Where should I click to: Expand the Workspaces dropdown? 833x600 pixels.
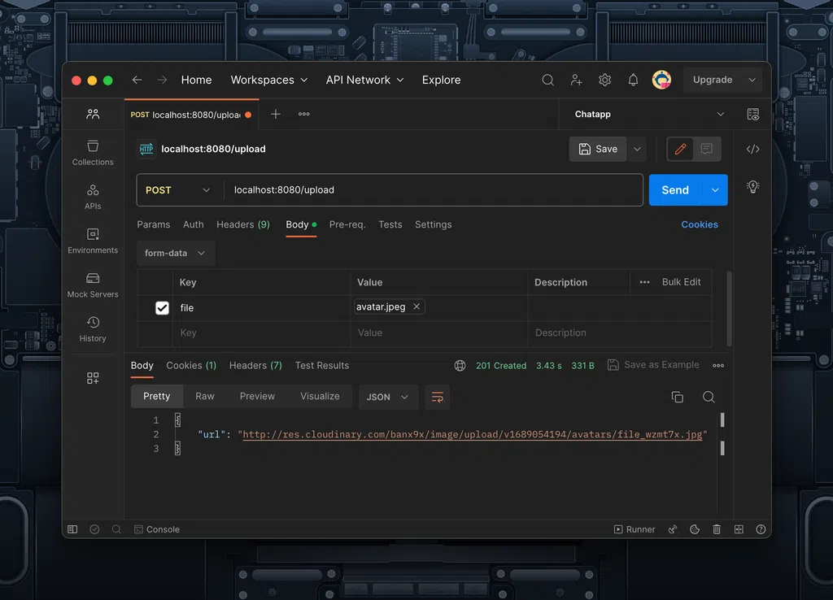coord(268,80)
